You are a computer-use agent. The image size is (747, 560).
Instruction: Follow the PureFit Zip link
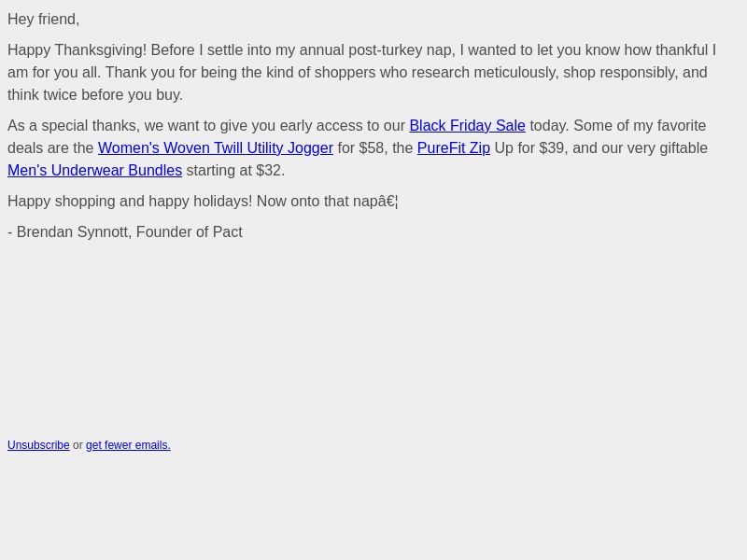click(454, 148)
